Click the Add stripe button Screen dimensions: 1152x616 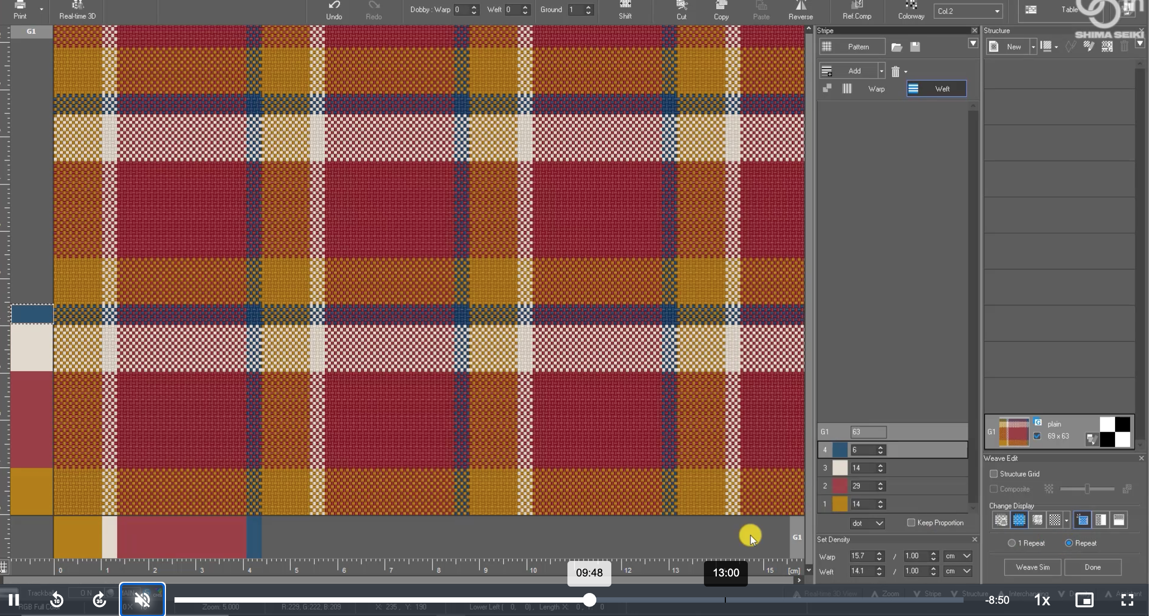tap(848, 71)
